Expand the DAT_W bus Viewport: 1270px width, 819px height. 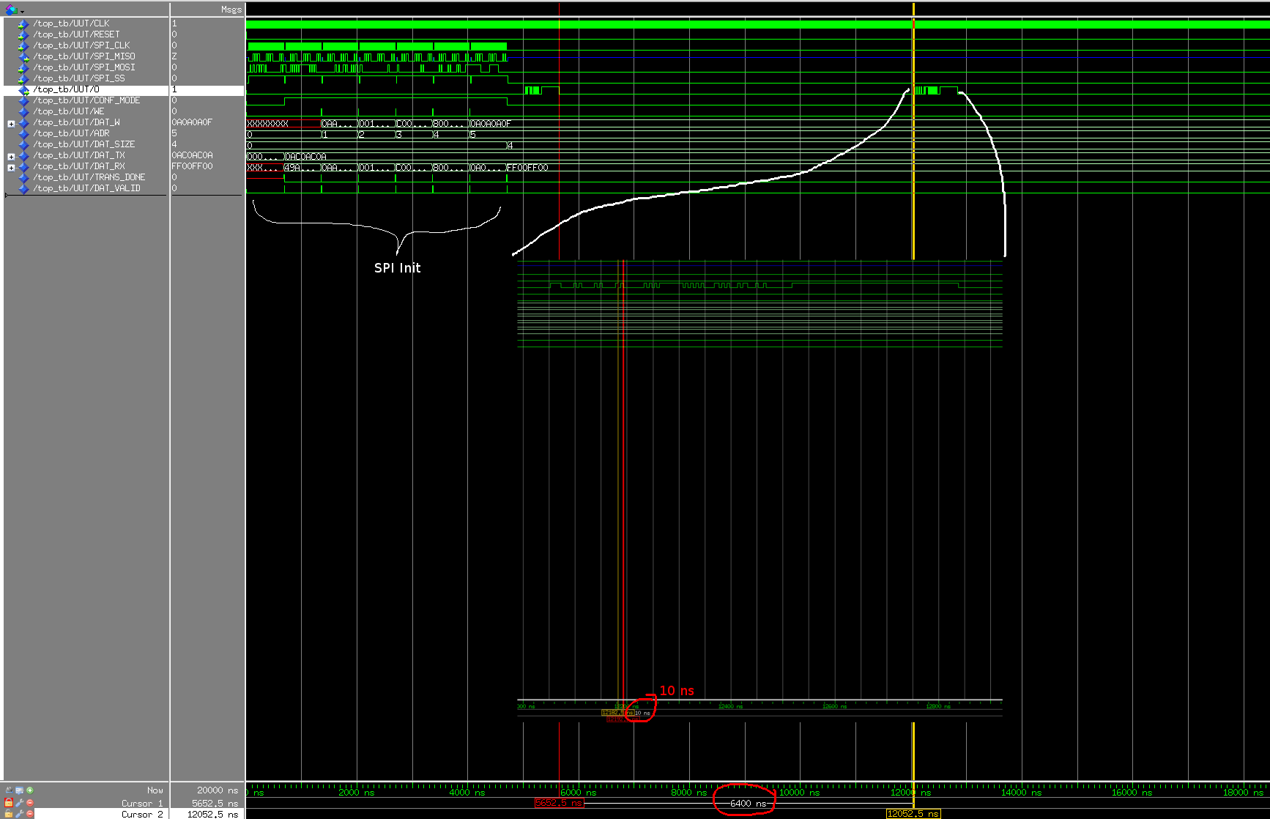pos(11,124)
